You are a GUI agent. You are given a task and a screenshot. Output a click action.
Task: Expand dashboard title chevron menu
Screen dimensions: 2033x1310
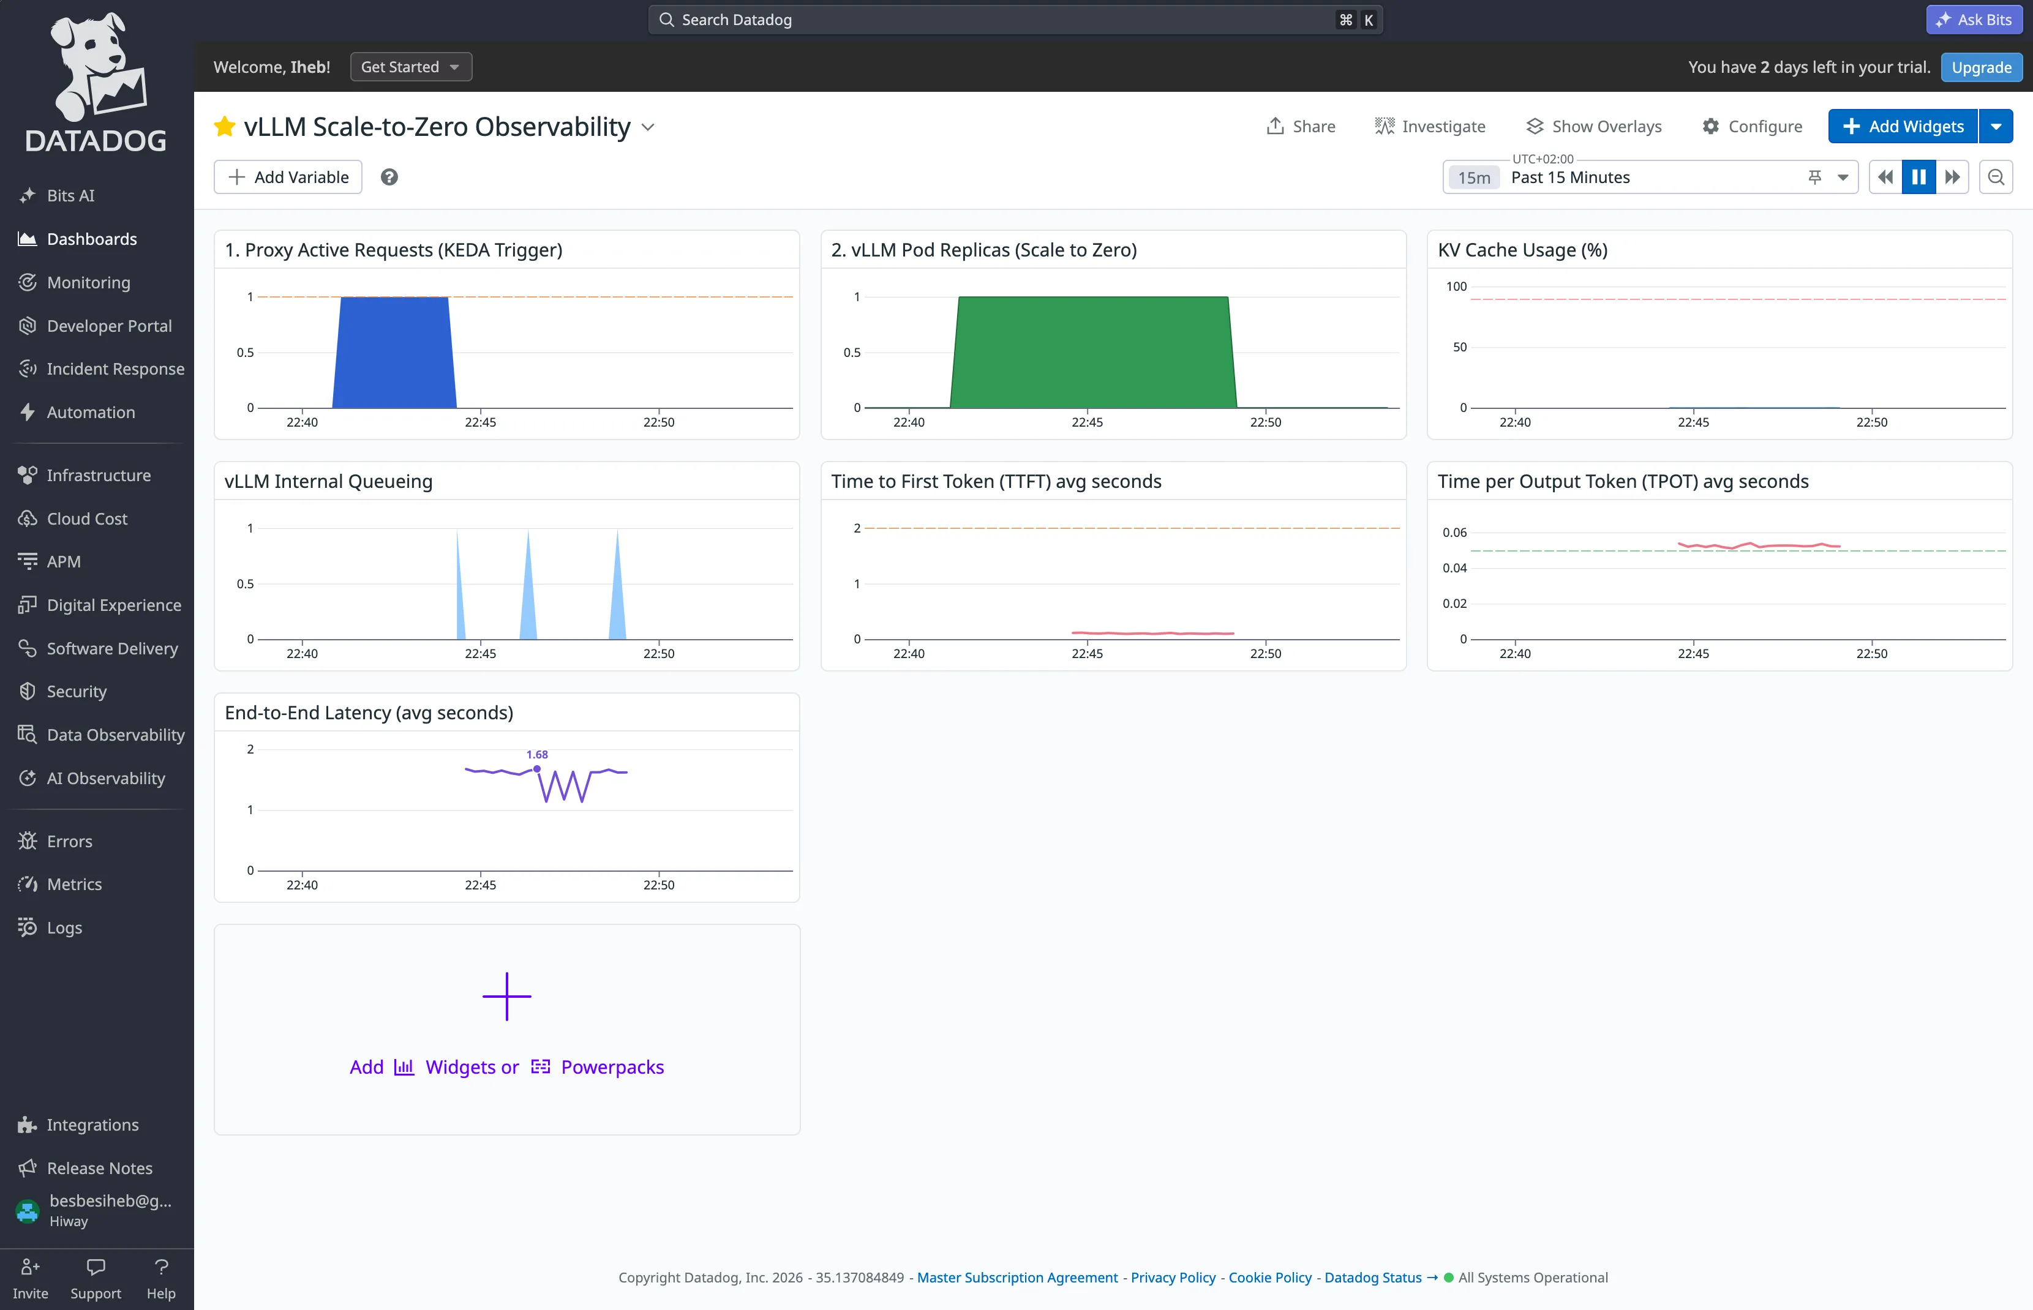tap(648, 127)
